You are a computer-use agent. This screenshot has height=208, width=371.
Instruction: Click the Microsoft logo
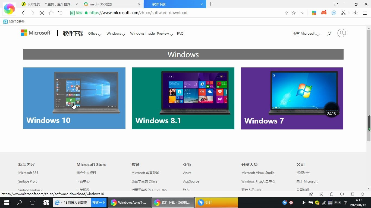[36, 33]
